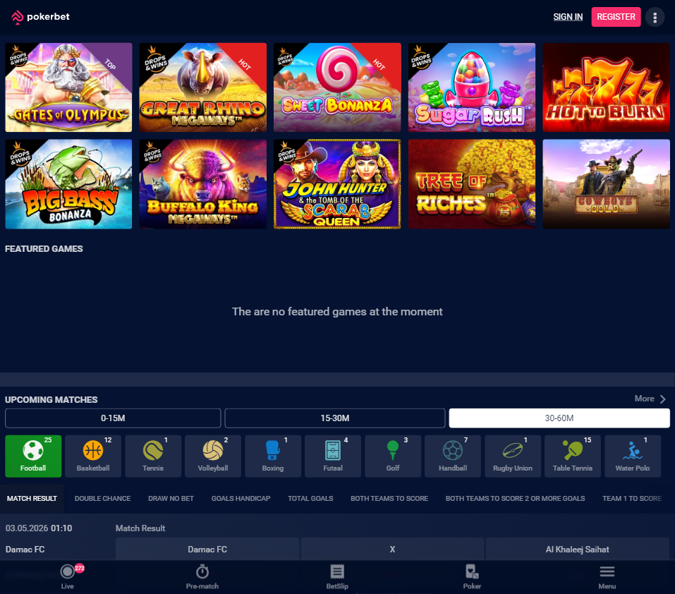
Task: Select the Futsal sport icon
Action: click(333, 456)
